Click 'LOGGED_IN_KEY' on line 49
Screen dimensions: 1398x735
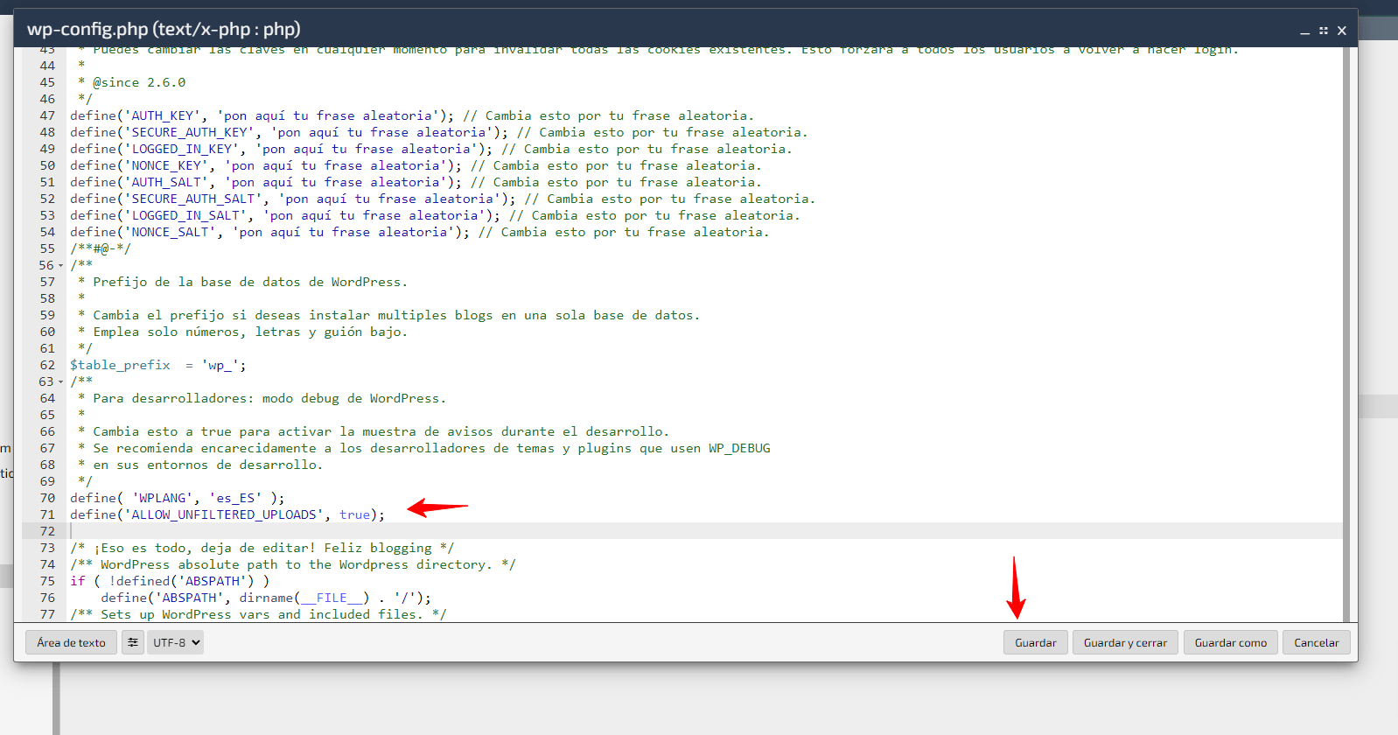[182, 149]
